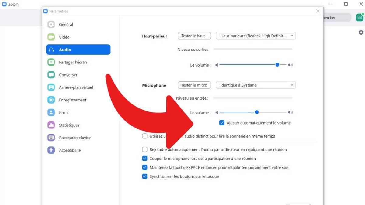Click the Partager l'écran icon
Screen dimensions: 365x205
[x=51, y=62]
